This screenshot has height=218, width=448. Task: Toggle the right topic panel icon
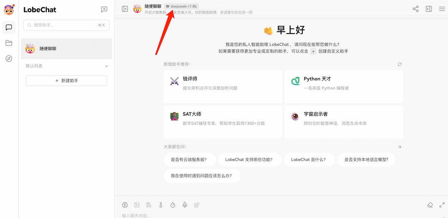point(429,9)
